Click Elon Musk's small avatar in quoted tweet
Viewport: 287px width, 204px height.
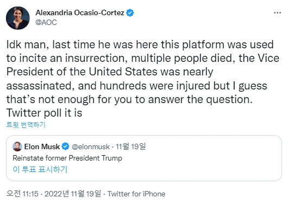(x=17, y=146)
